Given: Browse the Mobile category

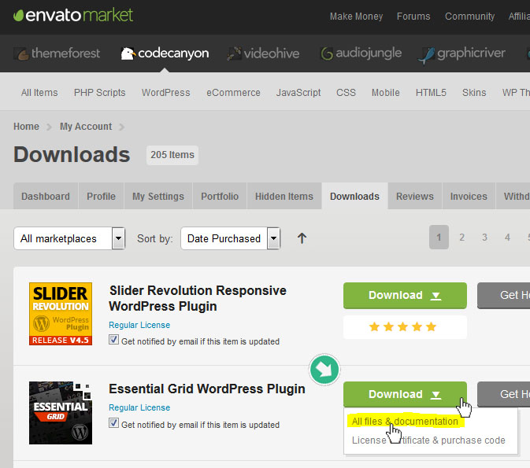Looking at the screenshot, I should coord(386,93).
